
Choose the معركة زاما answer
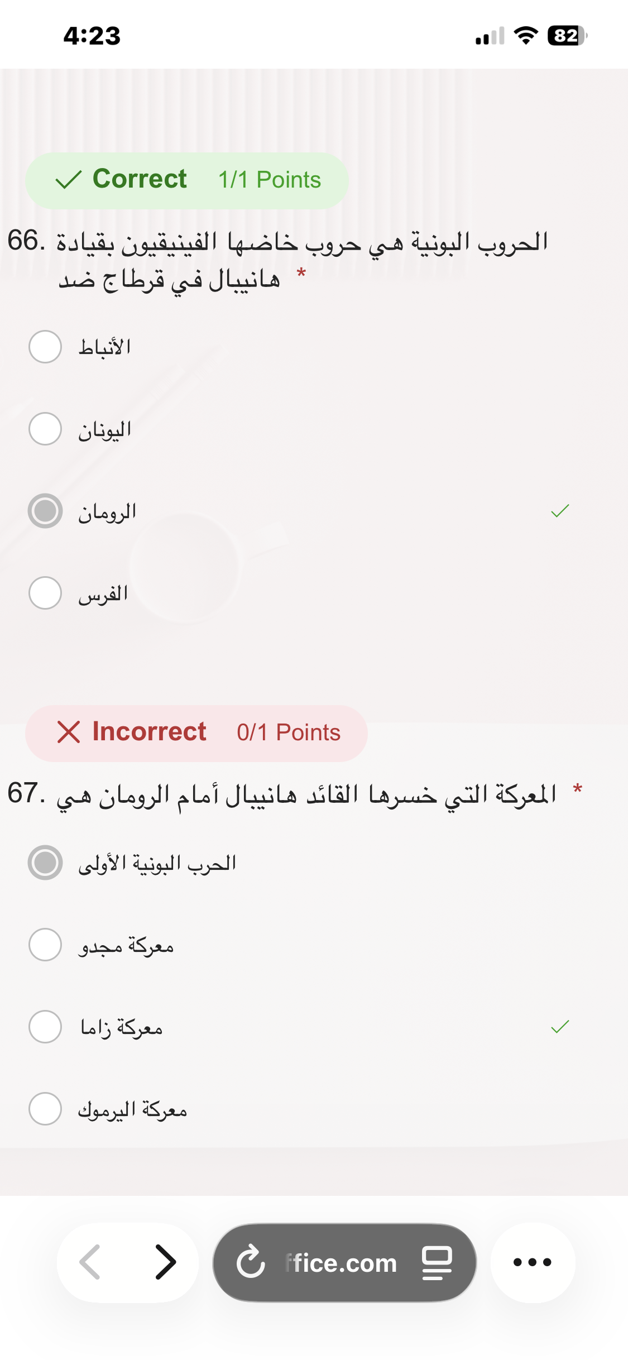click(45, 1027)
